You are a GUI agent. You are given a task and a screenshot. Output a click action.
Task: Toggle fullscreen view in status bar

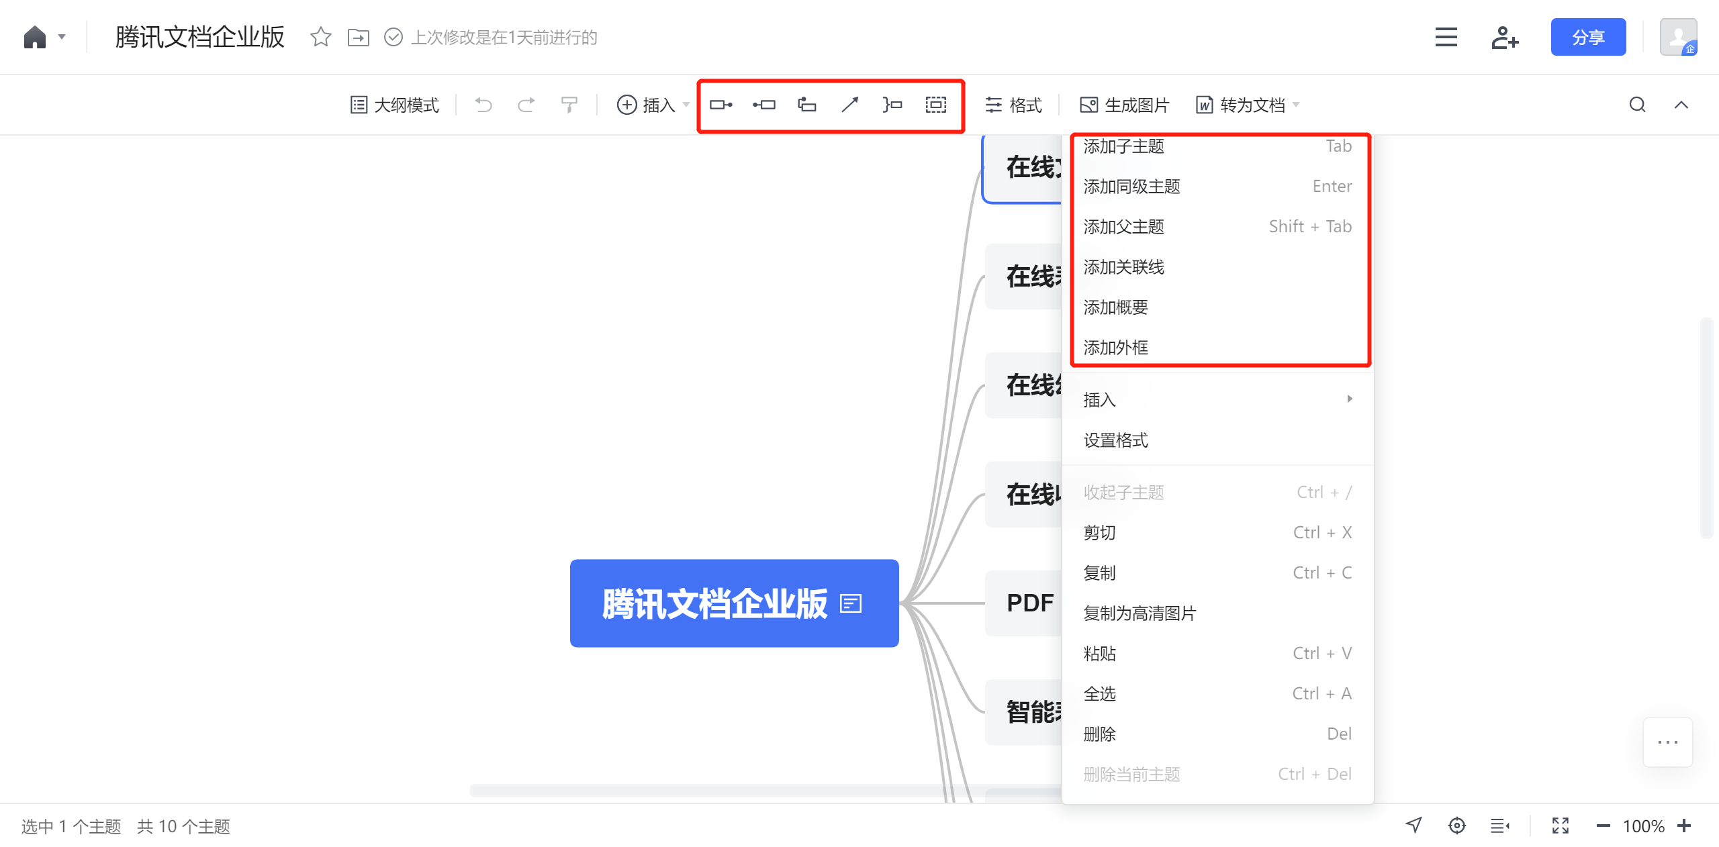[1560, 826]
